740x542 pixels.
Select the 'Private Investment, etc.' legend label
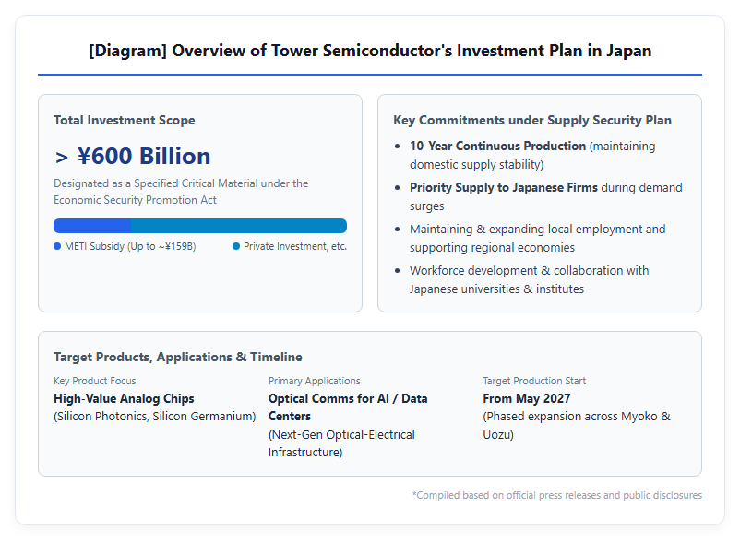coord(295,246)
